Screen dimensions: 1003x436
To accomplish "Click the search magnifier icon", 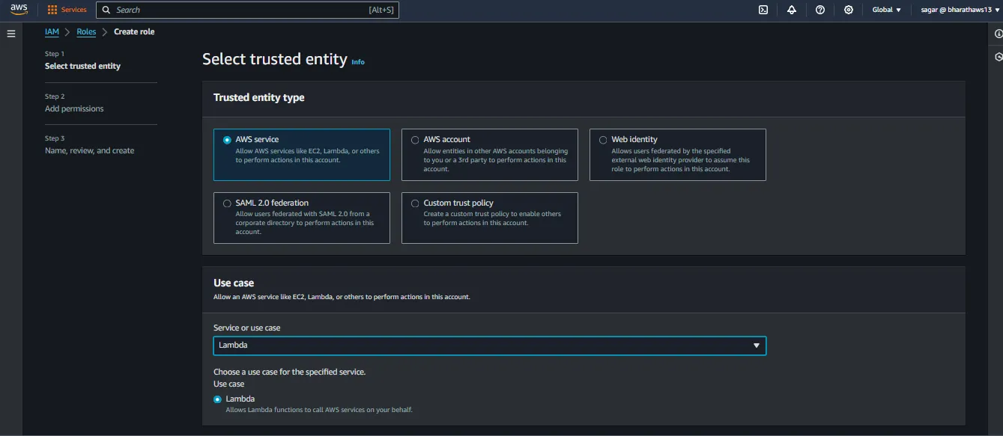I will pyautogui.click(x=106, y=10).
